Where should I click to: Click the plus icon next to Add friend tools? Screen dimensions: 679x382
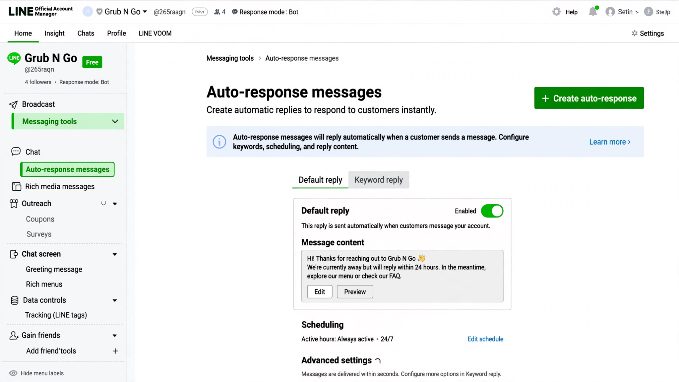click(x=115, y=351)
